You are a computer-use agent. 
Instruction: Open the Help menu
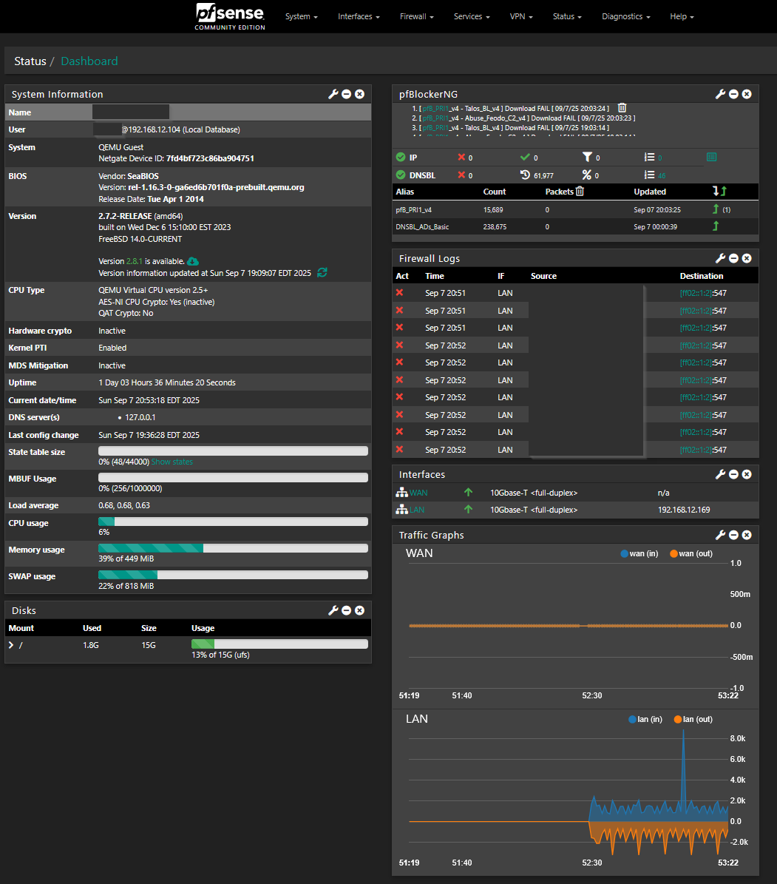(x=679, y=16)
